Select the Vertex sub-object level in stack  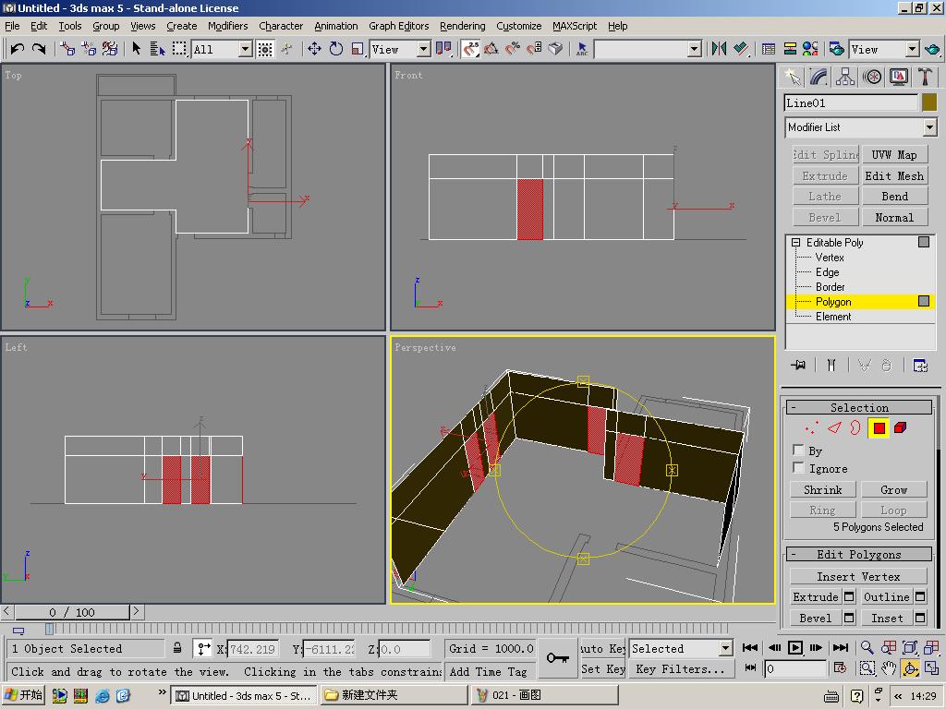coord(830,258)
